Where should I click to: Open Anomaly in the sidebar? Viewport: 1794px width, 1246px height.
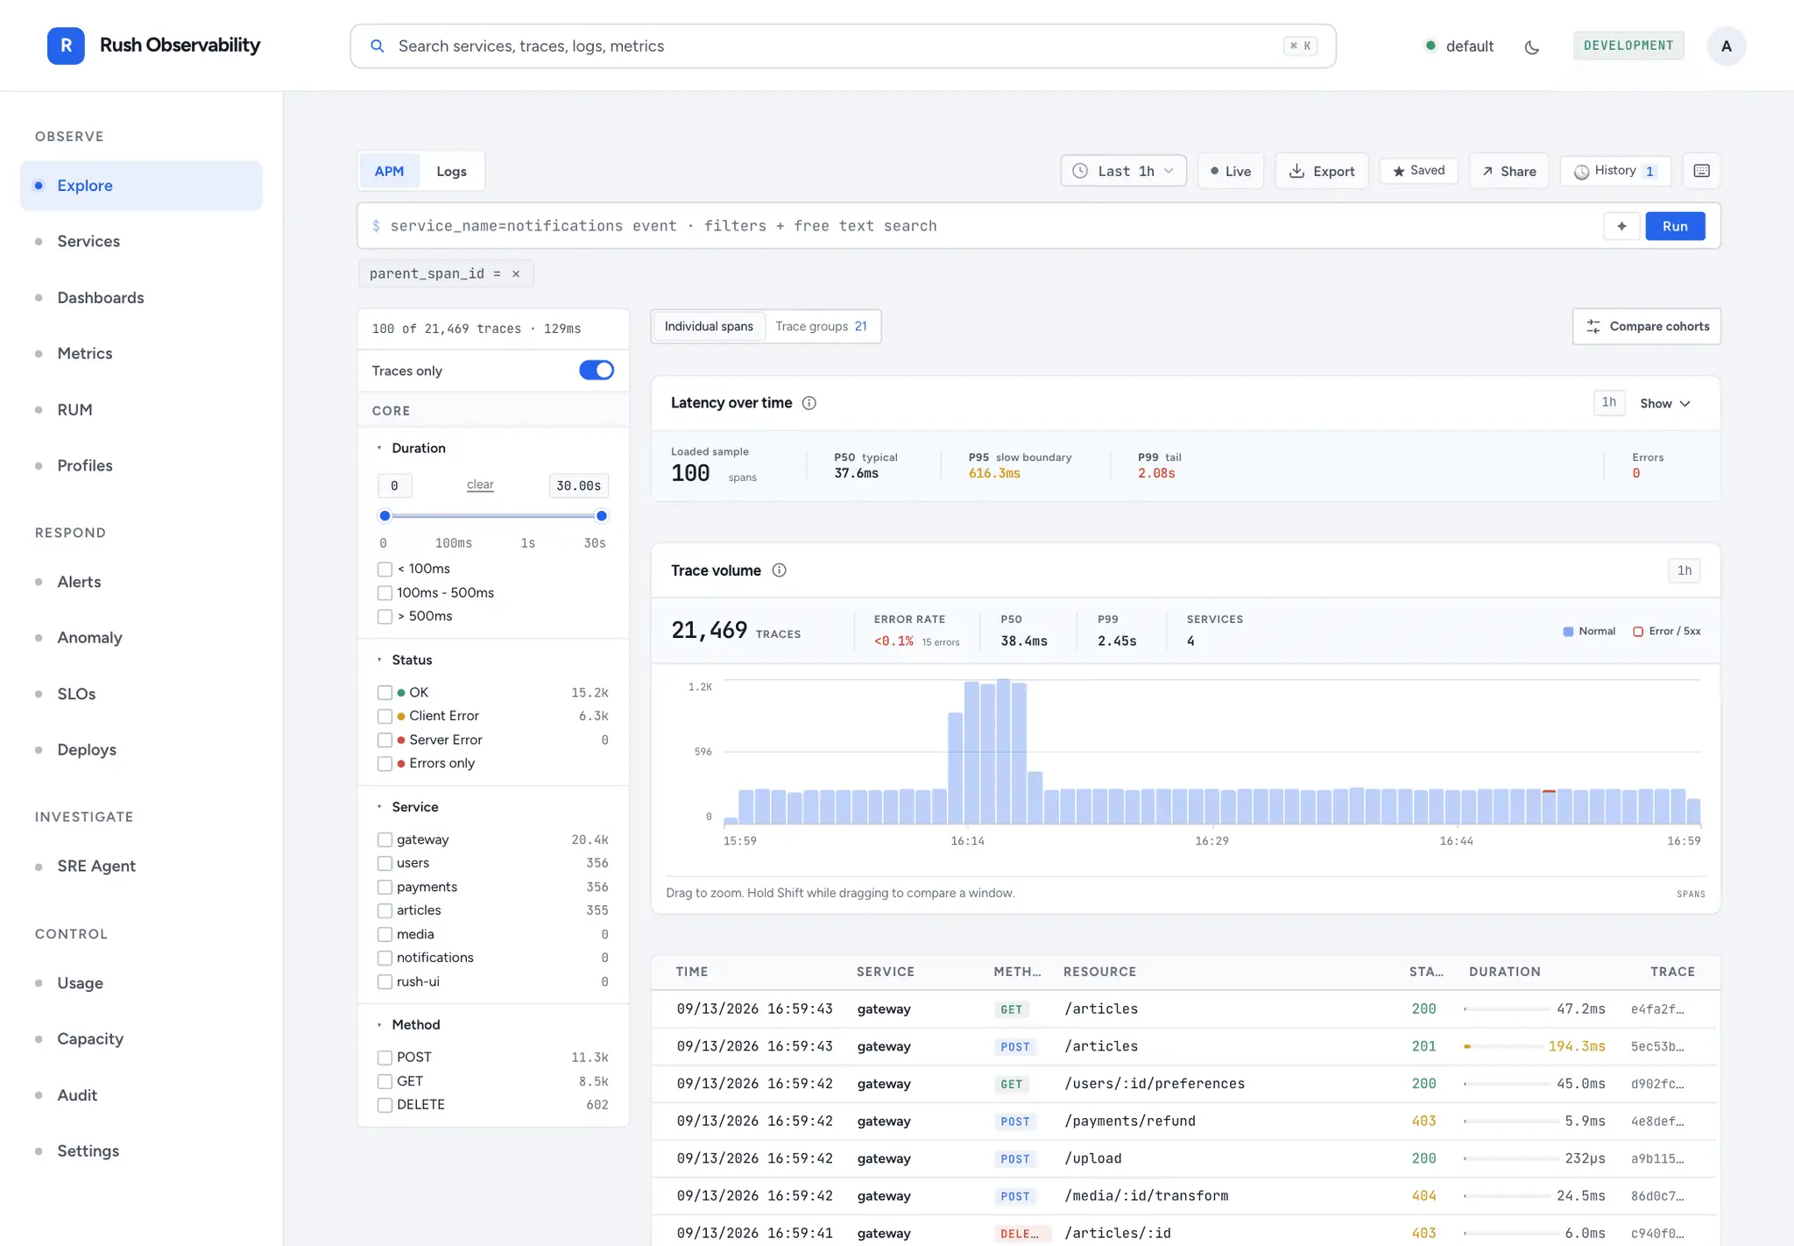[141, 637]
